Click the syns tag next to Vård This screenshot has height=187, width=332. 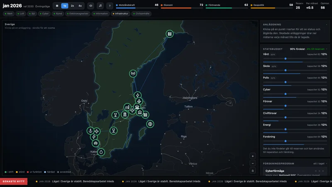273,54
